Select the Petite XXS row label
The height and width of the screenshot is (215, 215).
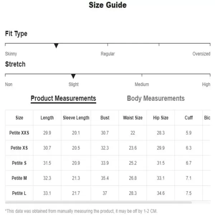tap(19, 133)
